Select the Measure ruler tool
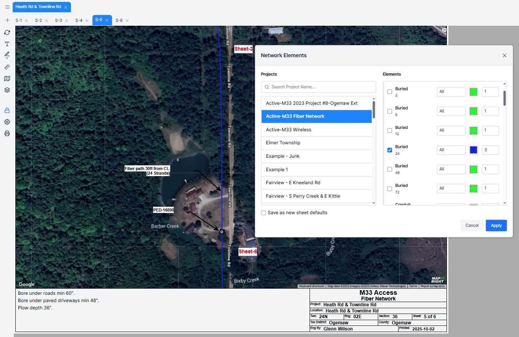Viewport: 519px width, 337px height. pos(7,67)
